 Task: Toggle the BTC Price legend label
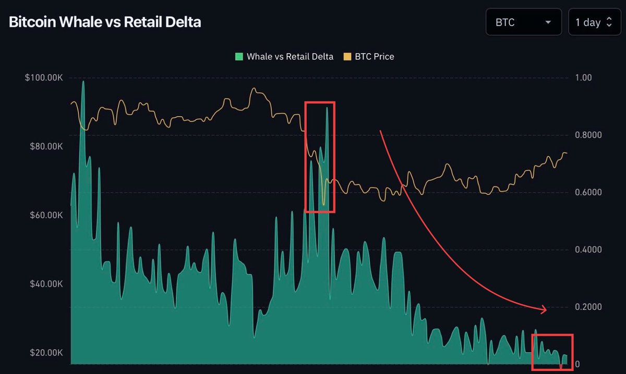[x=374, y=56]
